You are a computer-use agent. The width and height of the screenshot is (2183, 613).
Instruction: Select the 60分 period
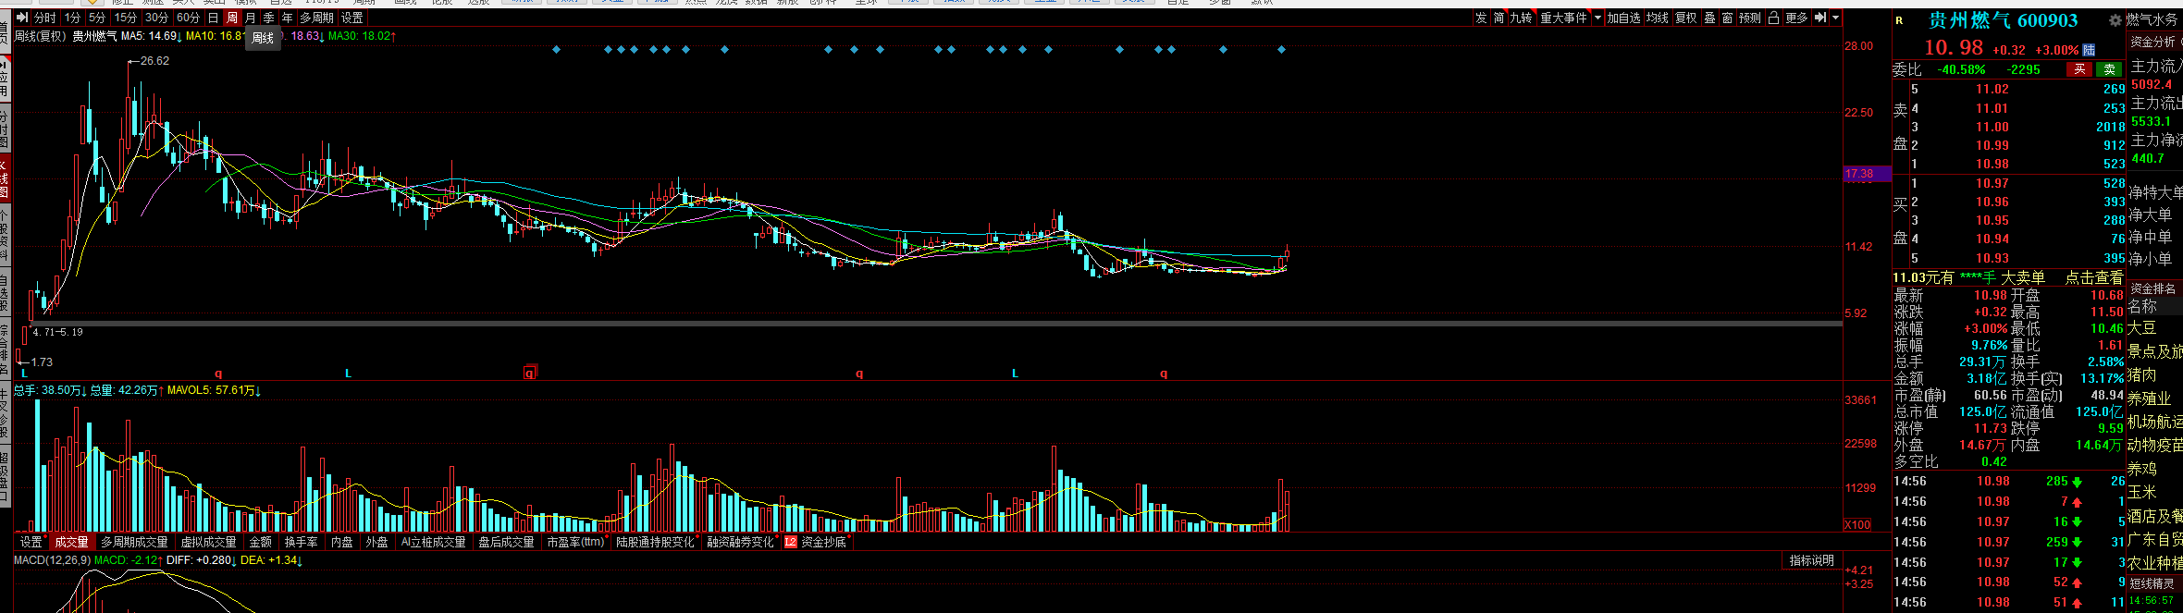pyautogui.click(x=188, y=18)
